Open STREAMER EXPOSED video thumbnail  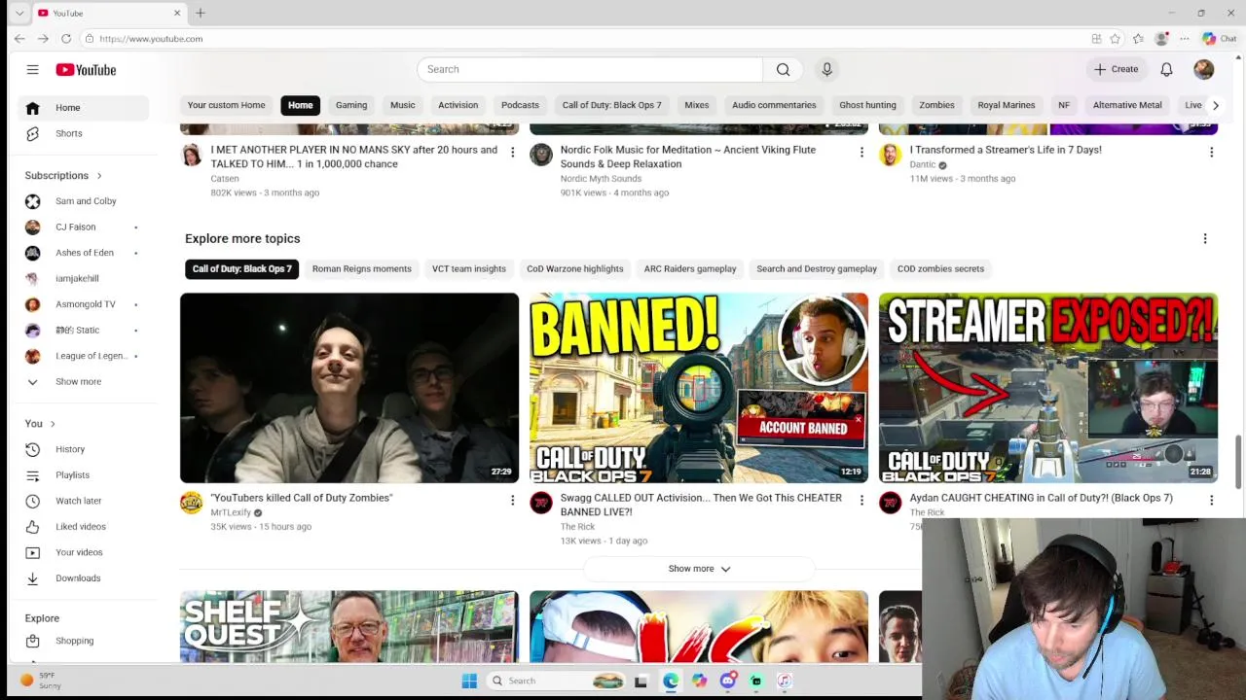pos(1048,388)
